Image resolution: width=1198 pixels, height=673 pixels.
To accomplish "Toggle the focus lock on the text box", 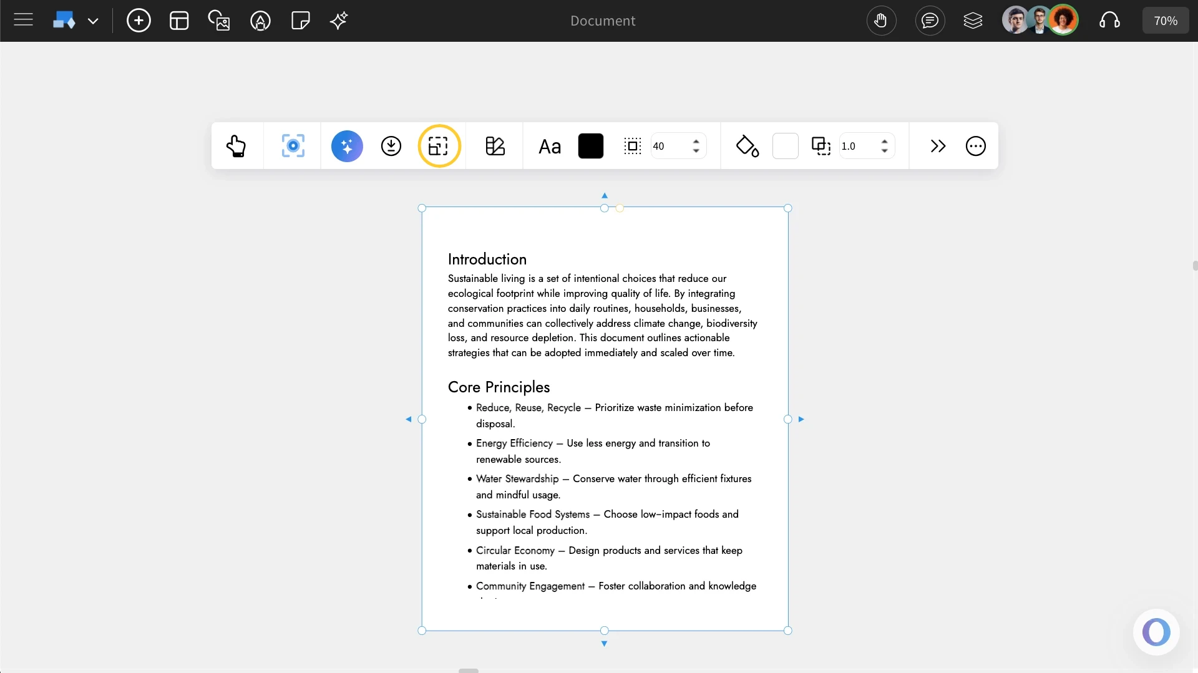I will click(293, 146).
